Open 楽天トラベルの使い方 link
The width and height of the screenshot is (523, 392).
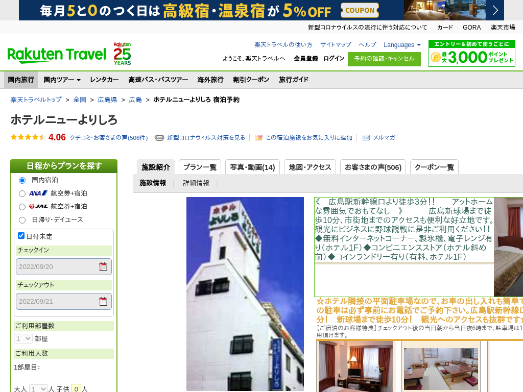click(x=283, y=45)
